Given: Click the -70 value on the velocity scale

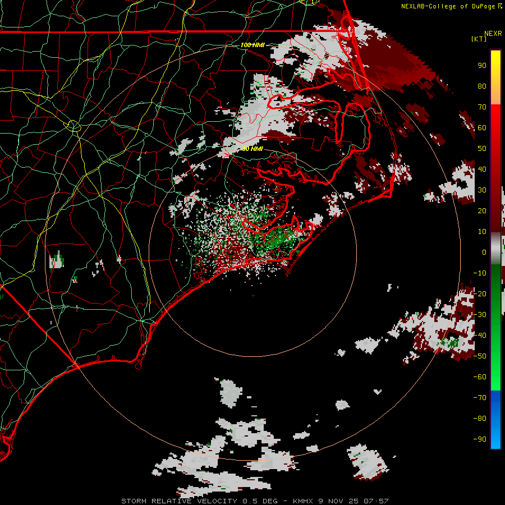Looking at the screenshot, I should click(480, 398).
